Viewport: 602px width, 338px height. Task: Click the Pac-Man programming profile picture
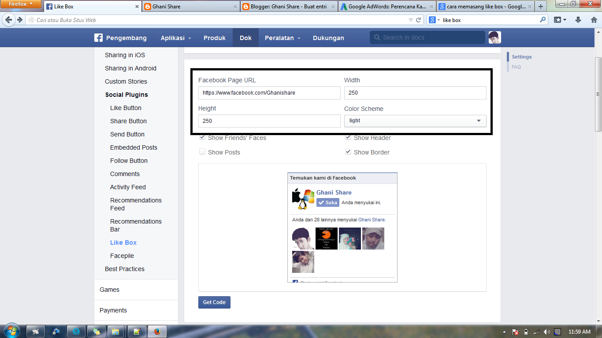(x=327, y=239)
